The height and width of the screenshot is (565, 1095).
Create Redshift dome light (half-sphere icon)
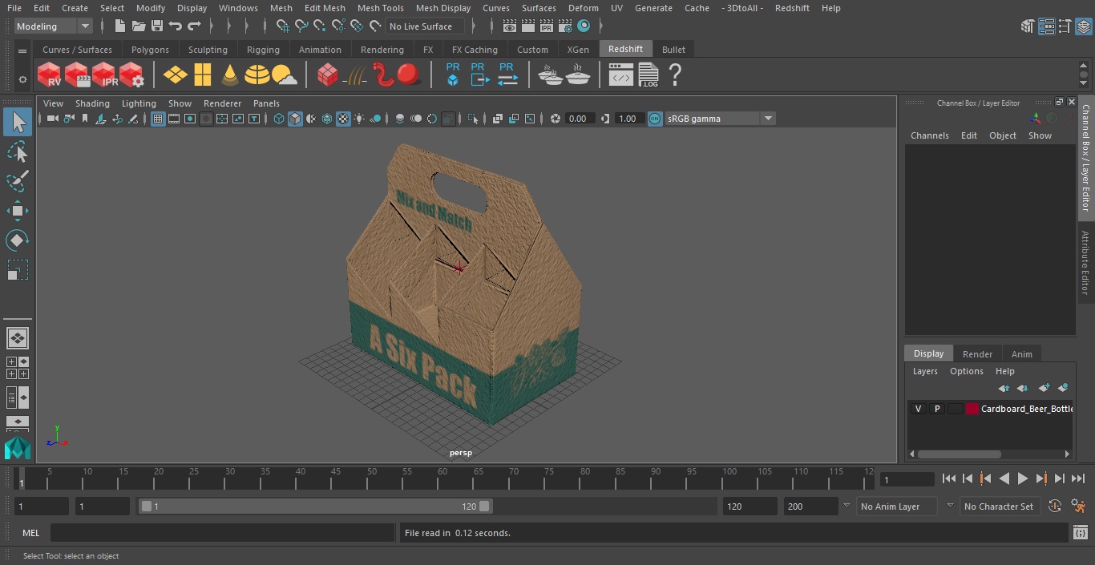click(x=257, y=75)
